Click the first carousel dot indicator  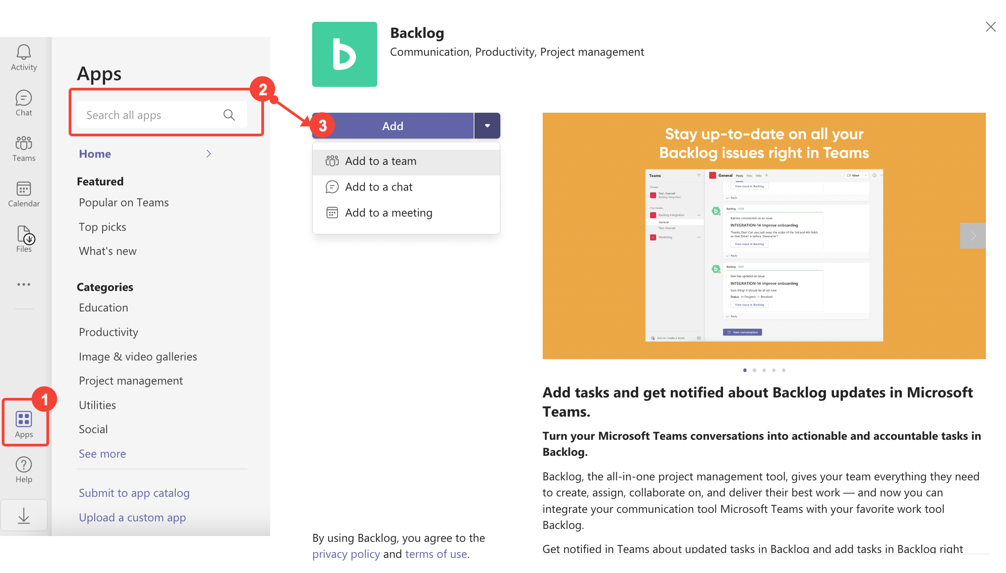coord(745,370)
